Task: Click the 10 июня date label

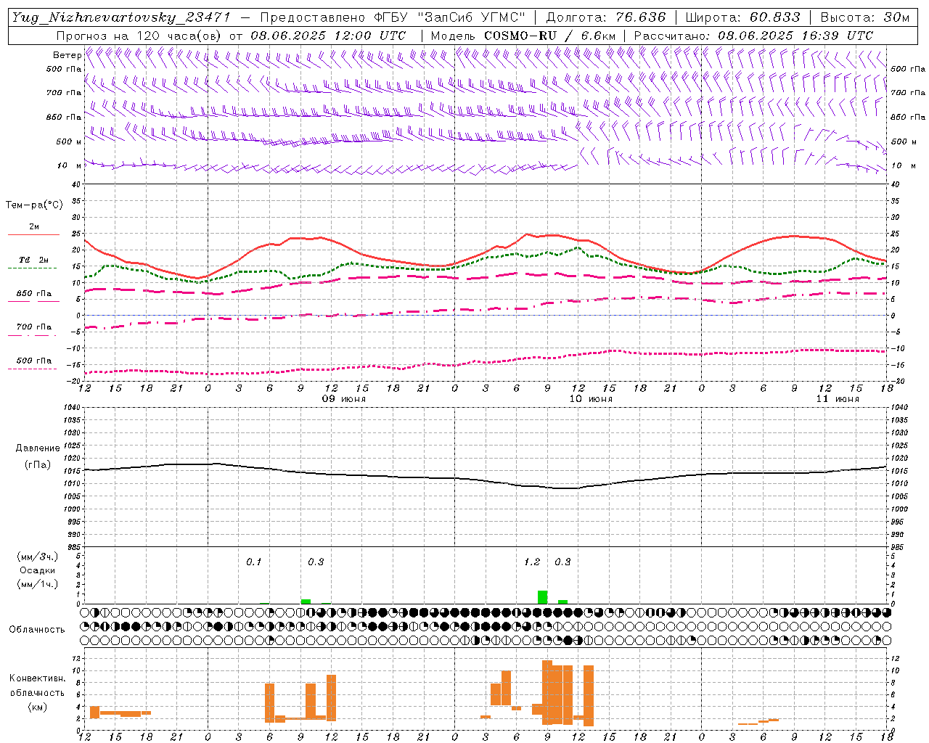Action: (591, 399)
